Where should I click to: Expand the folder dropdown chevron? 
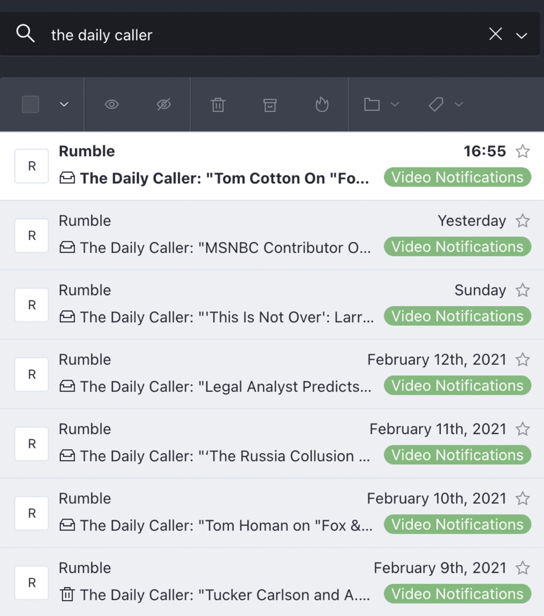tap(395, 104)
